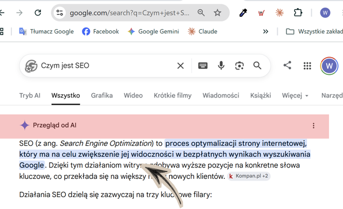The image size is (343, 209).
Task: Click the zoom magnifier icon in address bar
Action: [x=201, y=13]
